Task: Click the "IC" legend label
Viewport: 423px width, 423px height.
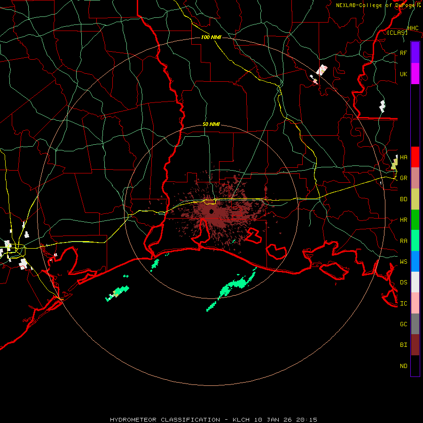Action: [403, 304]
